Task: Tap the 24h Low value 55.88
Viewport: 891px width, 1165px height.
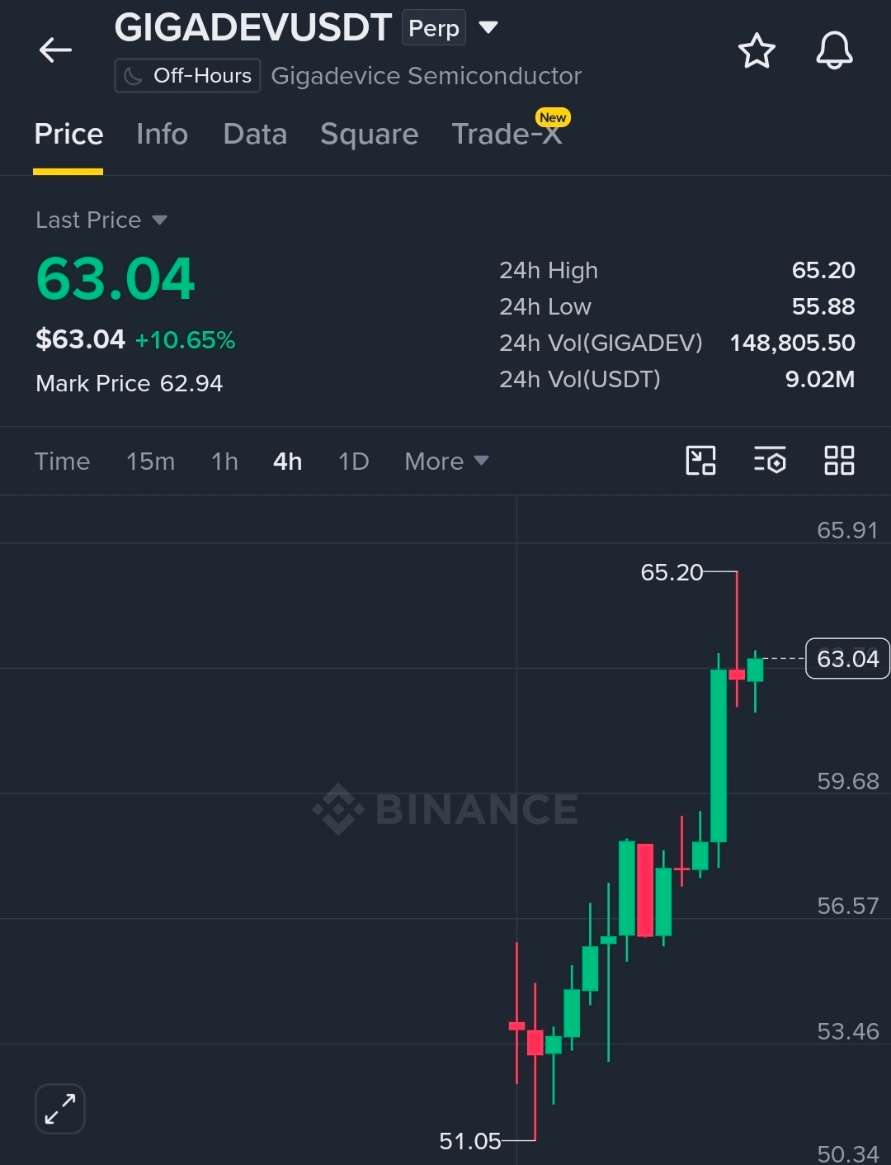Action: click(x=823, y=306)
